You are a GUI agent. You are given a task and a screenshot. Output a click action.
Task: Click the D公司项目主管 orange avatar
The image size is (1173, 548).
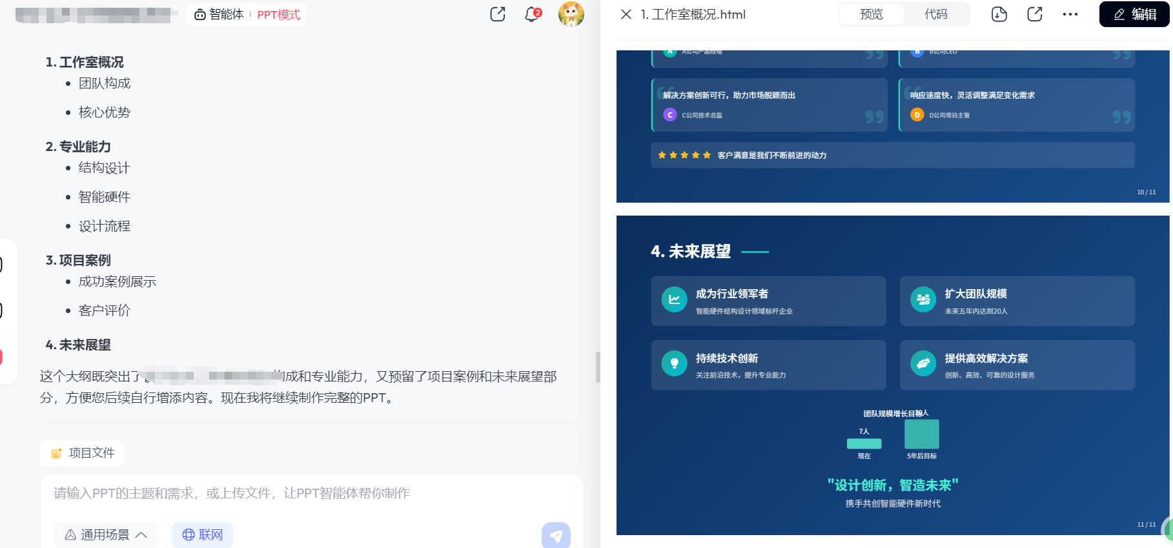coord(917,115)
